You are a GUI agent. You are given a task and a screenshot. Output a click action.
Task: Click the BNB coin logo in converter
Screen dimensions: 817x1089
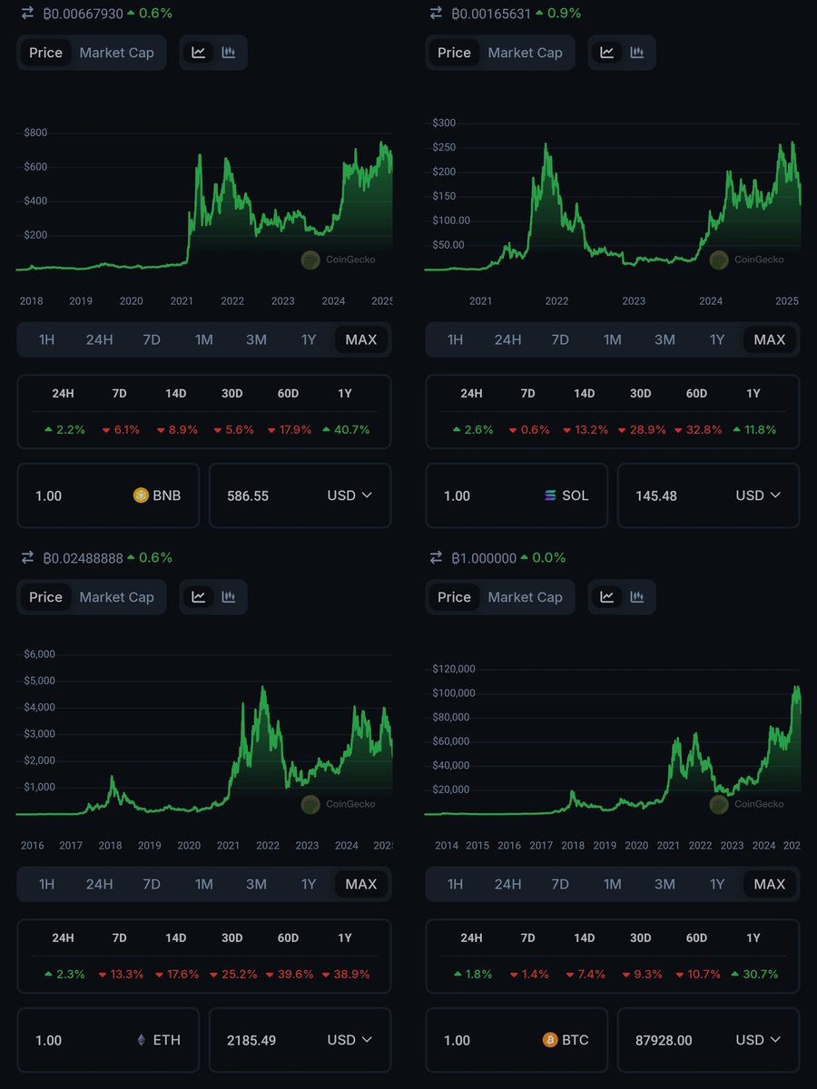(141, 495)
